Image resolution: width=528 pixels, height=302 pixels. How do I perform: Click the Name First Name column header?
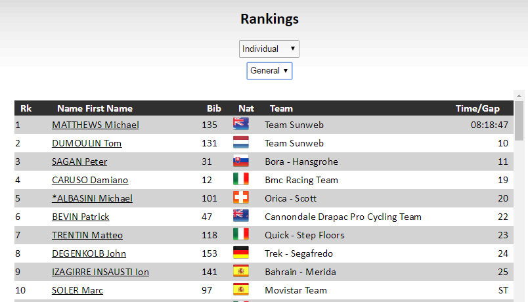[x=95, y=108]
